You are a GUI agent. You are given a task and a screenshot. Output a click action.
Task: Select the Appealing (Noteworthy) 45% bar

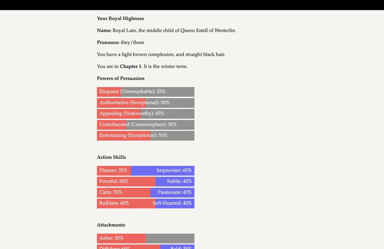click(x=145, y=113)
